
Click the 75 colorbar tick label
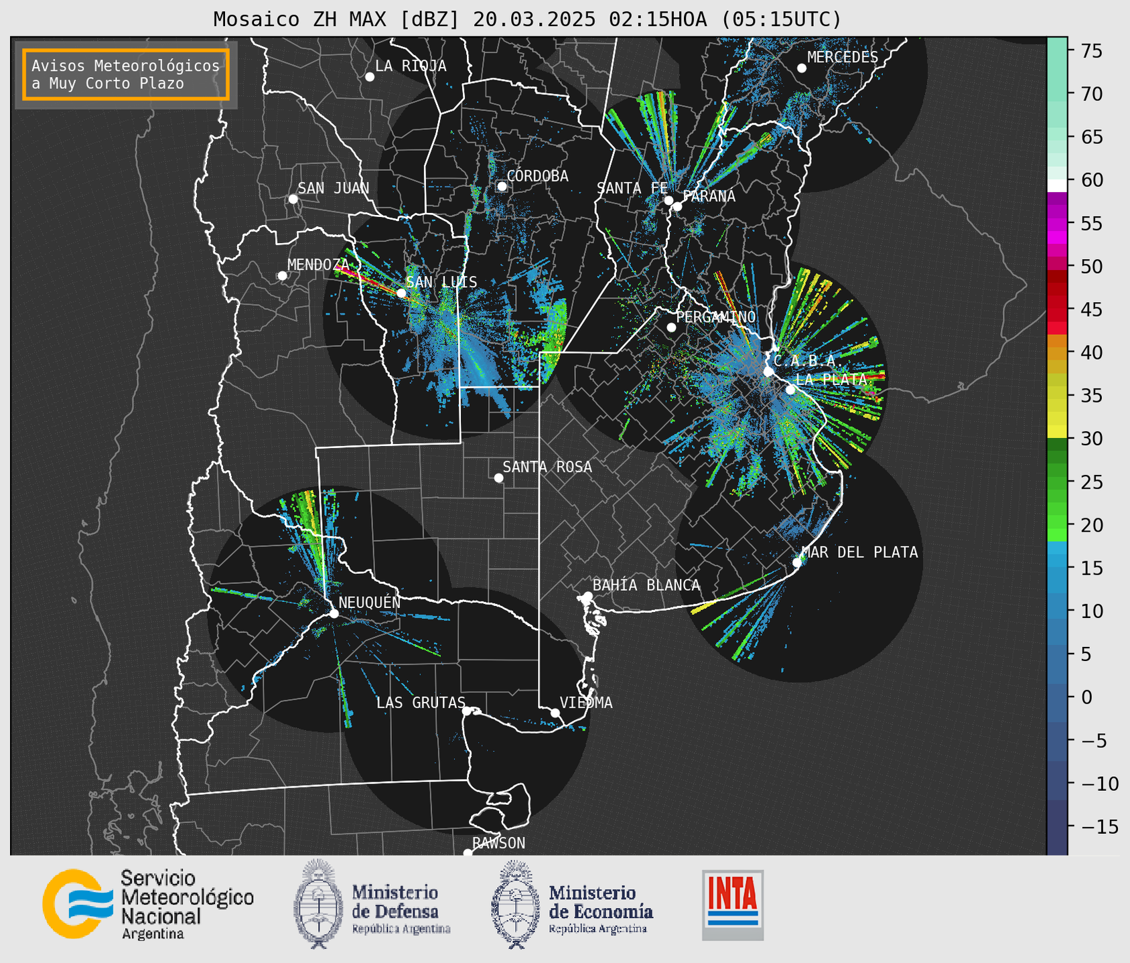click(1092, 52)
